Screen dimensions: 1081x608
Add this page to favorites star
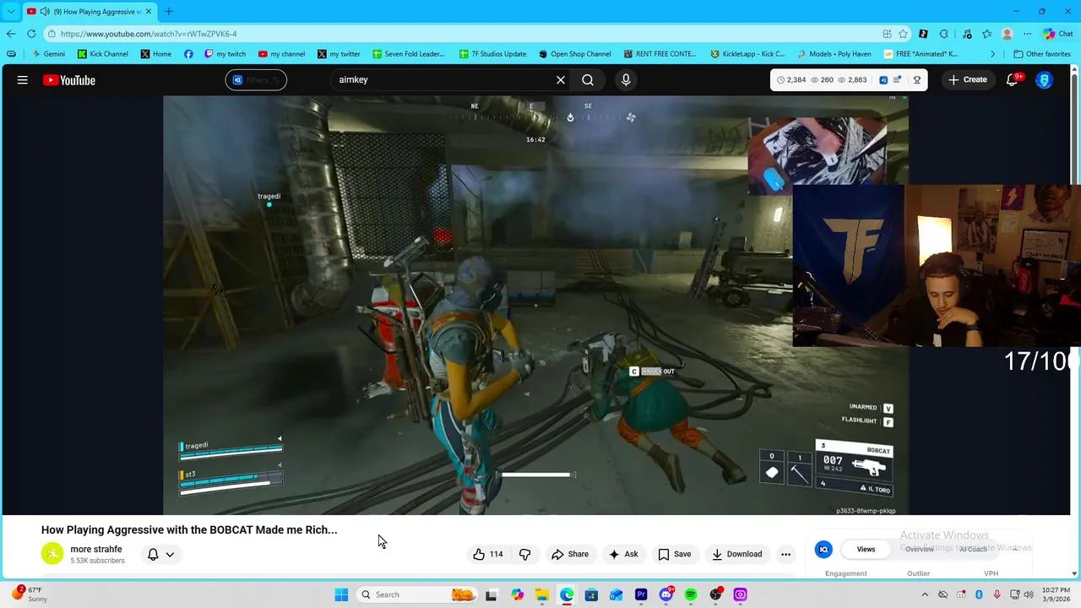[903, 34]
